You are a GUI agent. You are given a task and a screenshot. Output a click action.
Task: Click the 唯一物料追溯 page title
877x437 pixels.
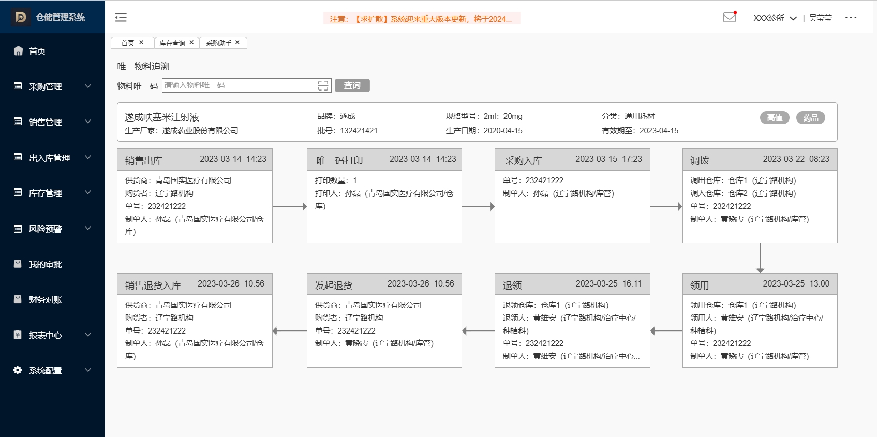pyautogui.click(x=143, y=66)
